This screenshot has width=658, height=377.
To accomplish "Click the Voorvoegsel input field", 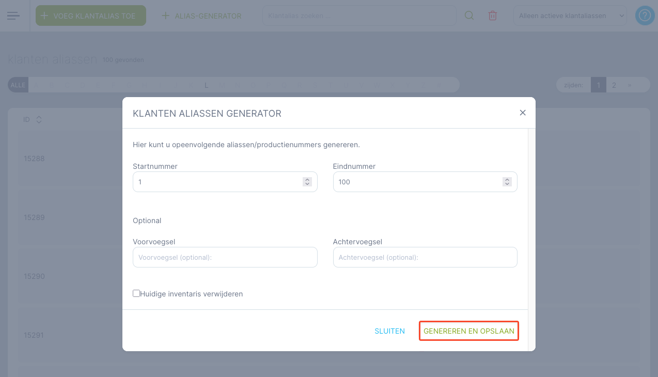I will pyautogui.click(x=225, y=257).
